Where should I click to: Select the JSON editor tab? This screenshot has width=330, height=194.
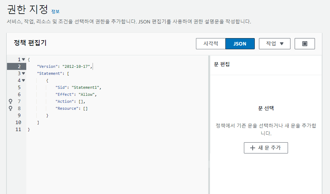(x=240, y=44)
